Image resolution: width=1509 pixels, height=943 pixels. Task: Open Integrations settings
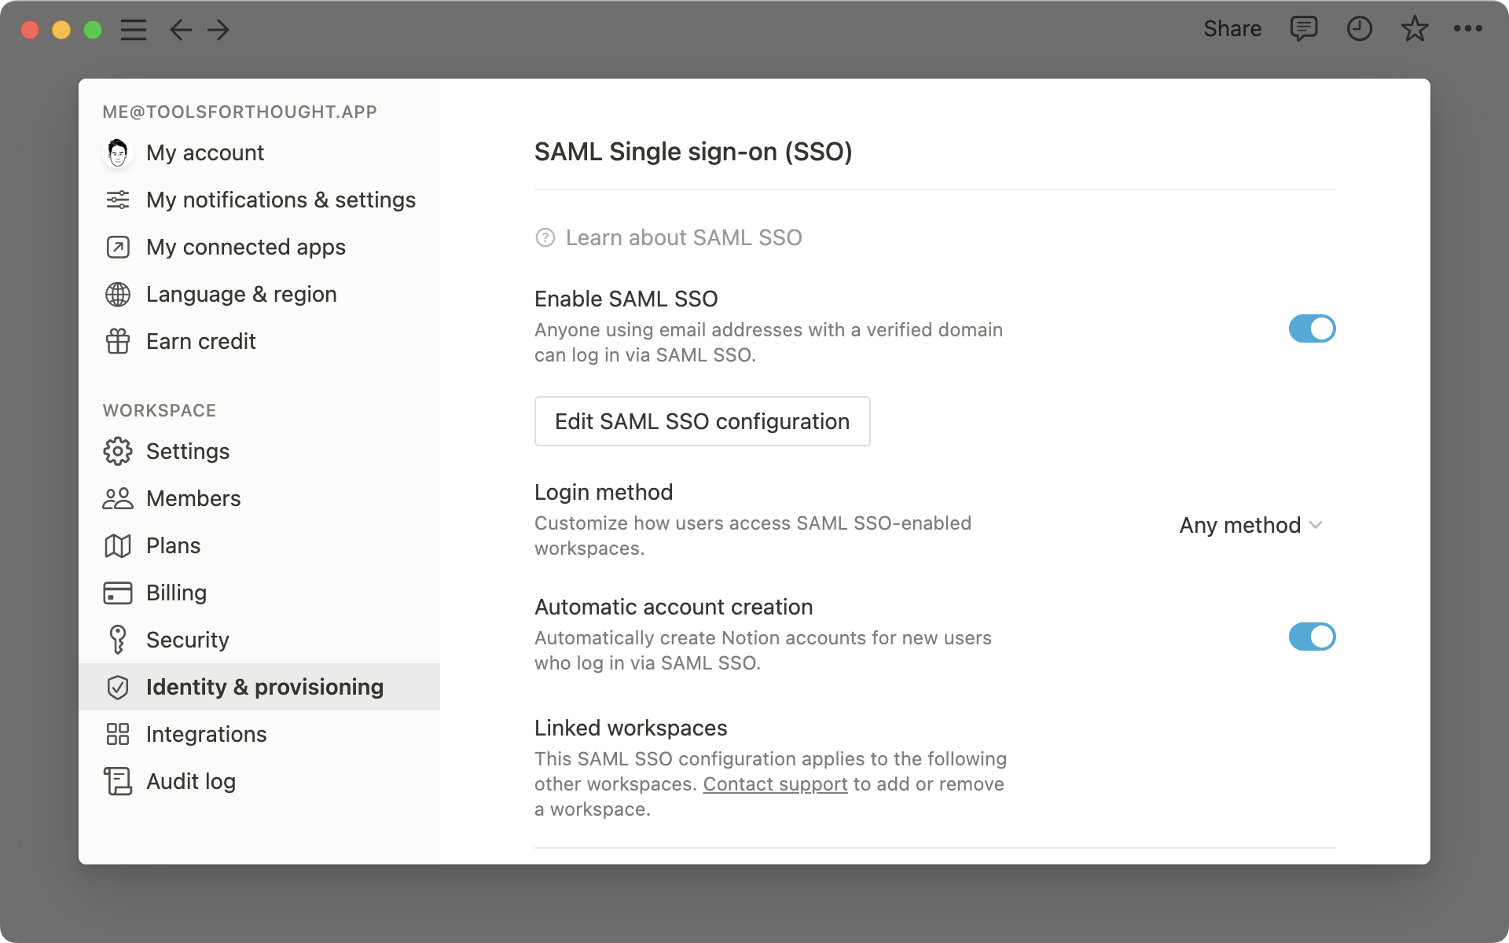(x=207, y=735)
